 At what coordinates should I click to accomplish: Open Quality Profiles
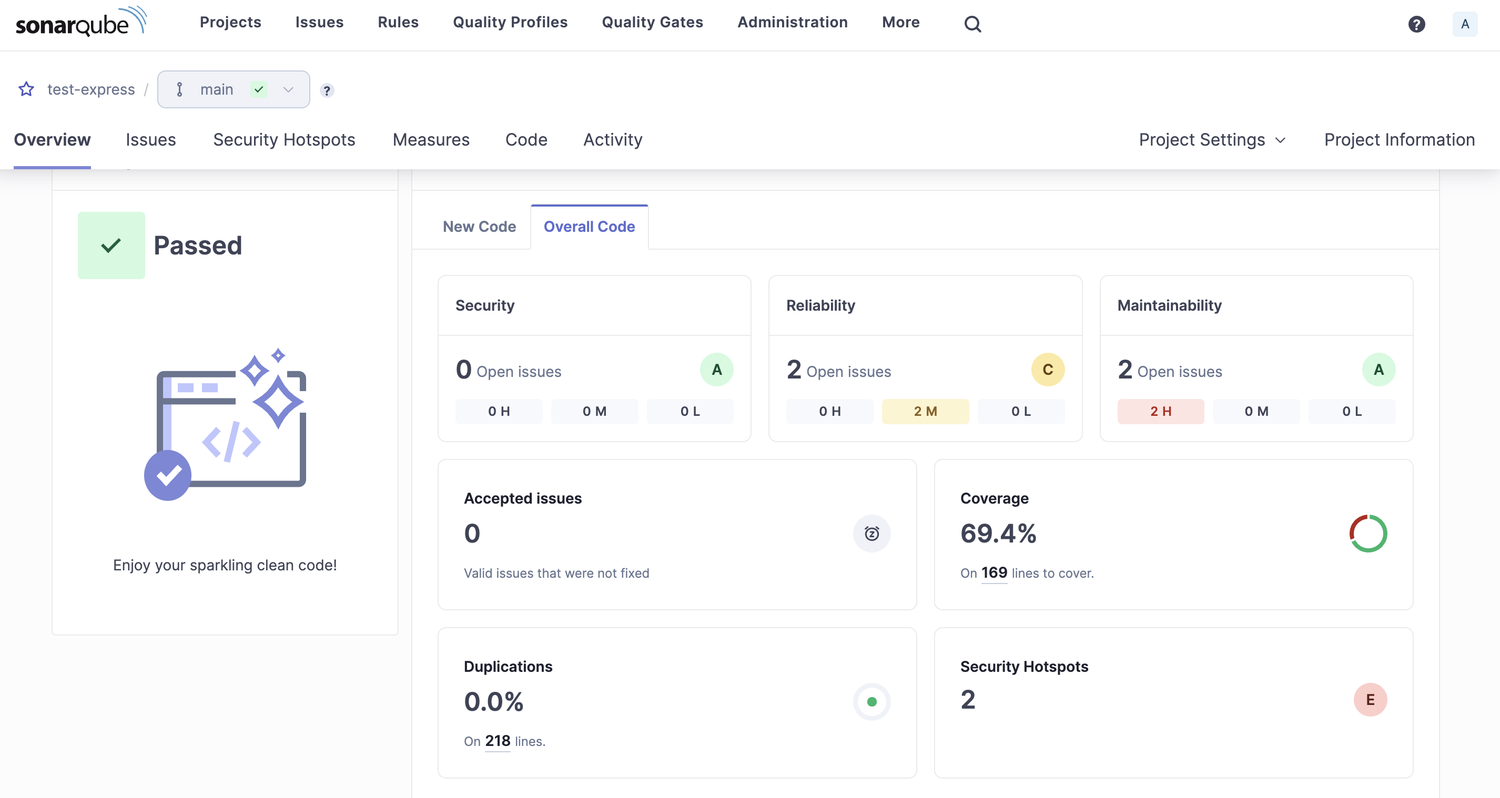click(510, 22)
